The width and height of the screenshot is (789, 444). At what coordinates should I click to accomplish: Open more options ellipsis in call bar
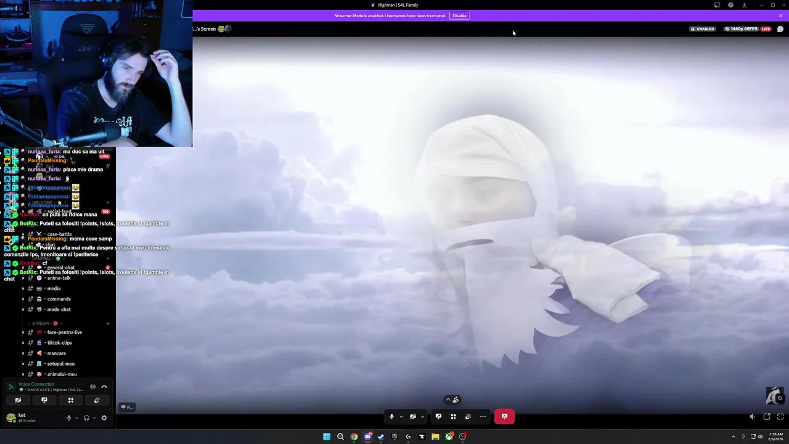click(x=483, y=416)
